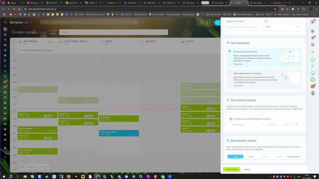
Task: Open Подробнее link under При пересечении ресурсов
Action: (238, 86)
